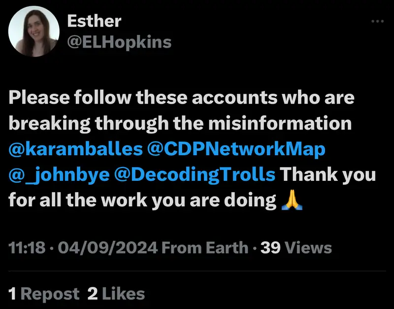394x309 pixels.
Task: Click the 04/09/2024 post date
Action: click(107, 248)
